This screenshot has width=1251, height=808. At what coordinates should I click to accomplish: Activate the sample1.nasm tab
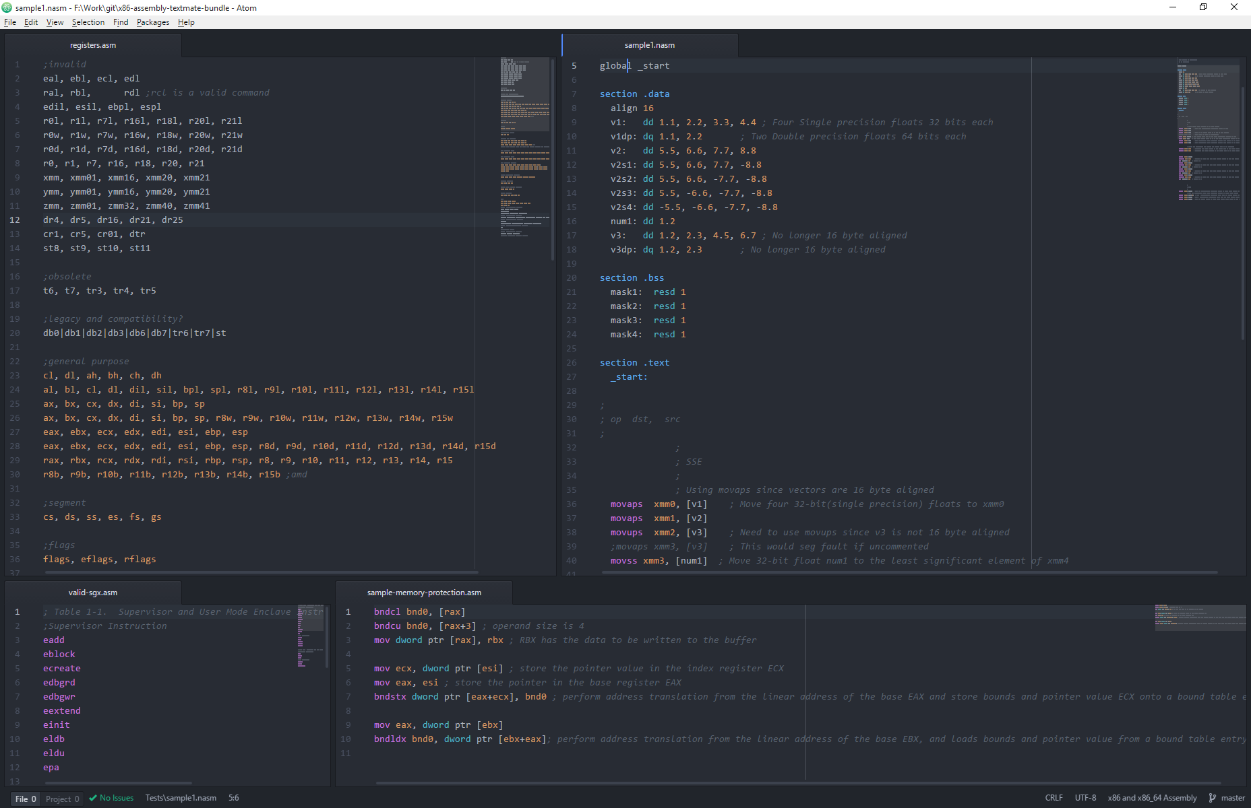649,45
